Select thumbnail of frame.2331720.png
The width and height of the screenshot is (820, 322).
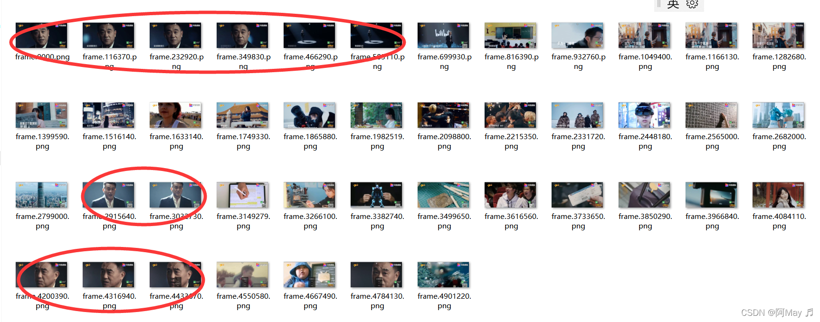[x=577, y=115]
